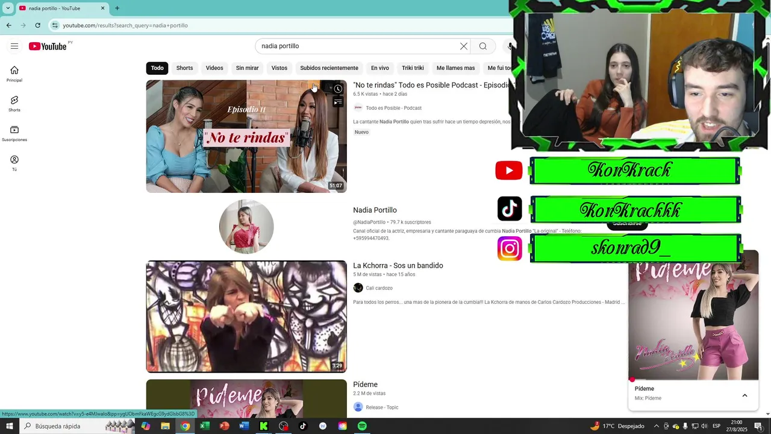
Task: Open the Pídeme video thumbnail in results
Action: click(246, 398)
